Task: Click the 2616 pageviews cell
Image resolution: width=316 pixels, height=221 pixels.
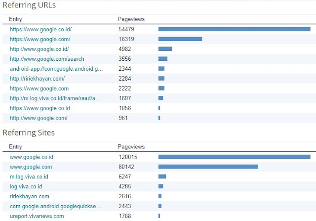Action: pyautogui.click(x=125, y=196)
